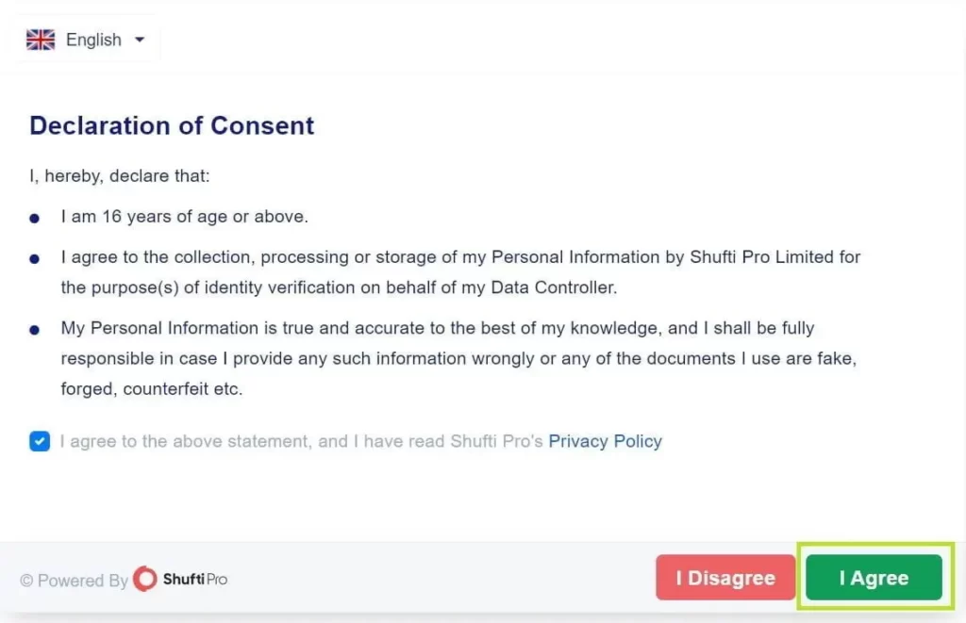Open the English language selector
Screen dimensions: 966x623
[x=86, y=40]
